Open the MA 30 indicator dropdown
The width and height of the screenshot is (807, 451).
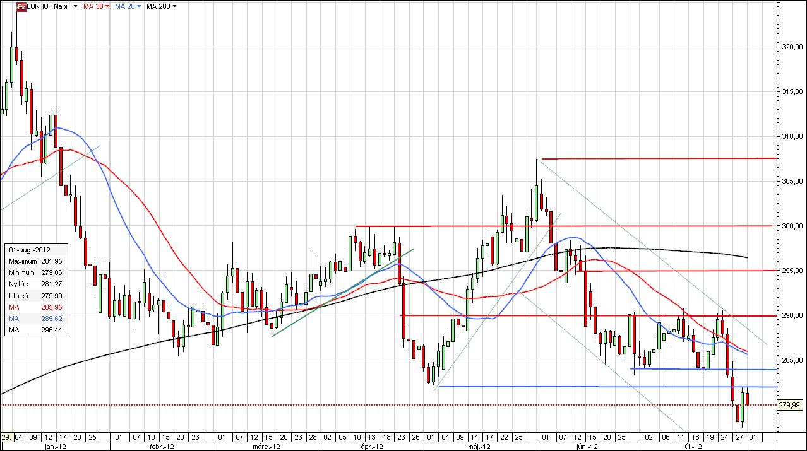pos(106,6)
